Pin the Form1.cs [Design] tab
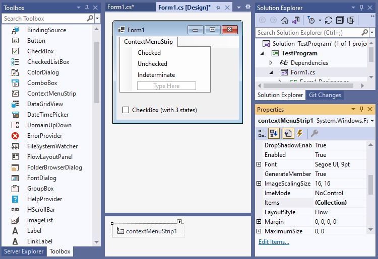The height and width of the screenshot is (259, 378). [x=218, y=8]
